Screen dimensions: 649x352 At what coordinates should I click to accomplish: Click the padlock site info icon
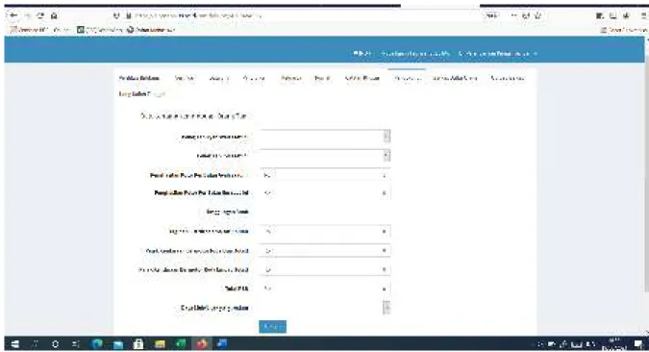click(x=129, y=15)
